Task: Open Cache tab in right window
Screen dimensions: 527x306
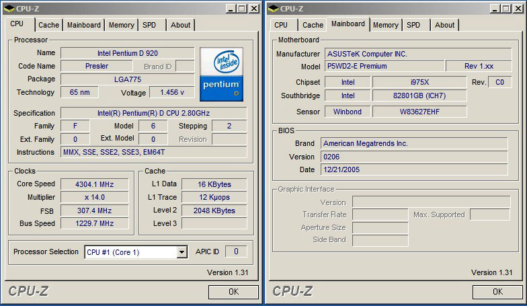Action: [x=313, y=25]
